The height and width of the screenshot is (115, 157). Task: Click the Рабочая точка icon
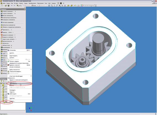[1, 45]
